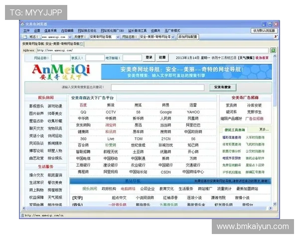Open the 起点中文 link

pyautogui.click(x=119, y=198)
